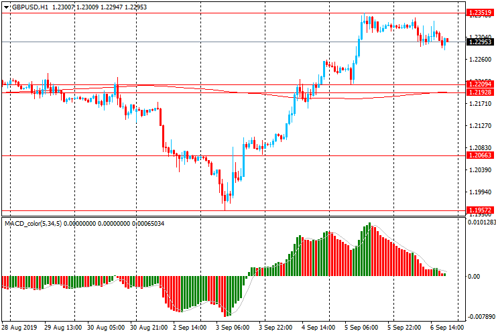Viewport: 496px width, 335px height.
Task: Click the 6 Sep 14:00 time label
Action: pos(447,328)
